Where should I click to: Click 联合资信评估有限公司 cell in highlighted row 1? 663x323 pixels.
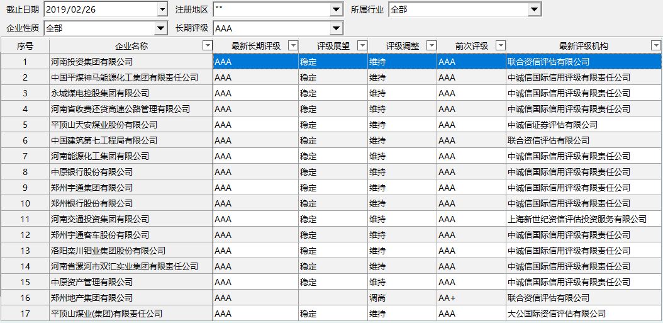[584, 62]
